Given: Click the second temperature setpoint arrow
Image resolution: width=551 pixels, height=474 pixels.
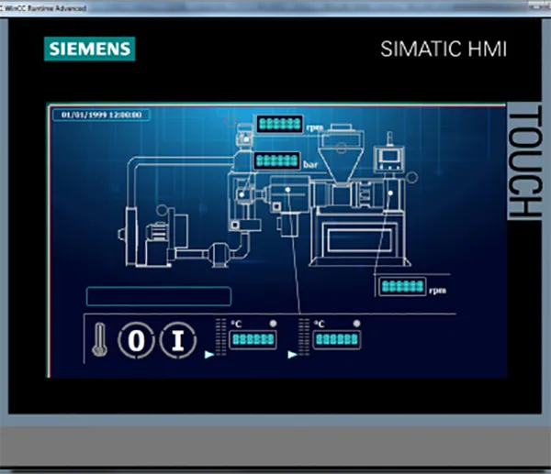Looking at the screenshot, I should tap(292, 355).
